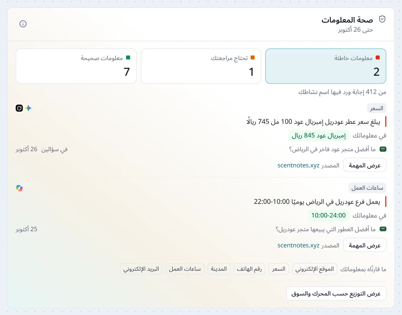
Task: Click the ساعات العمل chip in compared fields
Action: click(185, 269)
